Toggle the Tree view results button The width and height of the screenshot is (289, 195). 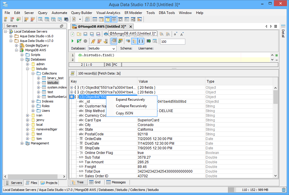coord(134,41)
